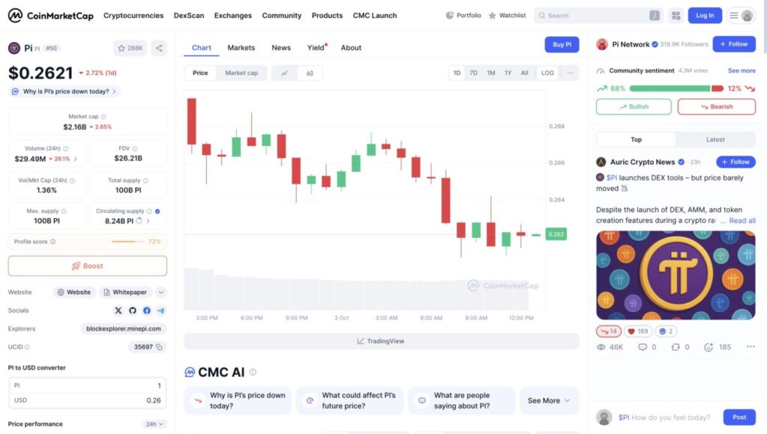Copy the UCID 35697 using copy icon
Viewport: 767px width, 434px height.
[160, 347]
